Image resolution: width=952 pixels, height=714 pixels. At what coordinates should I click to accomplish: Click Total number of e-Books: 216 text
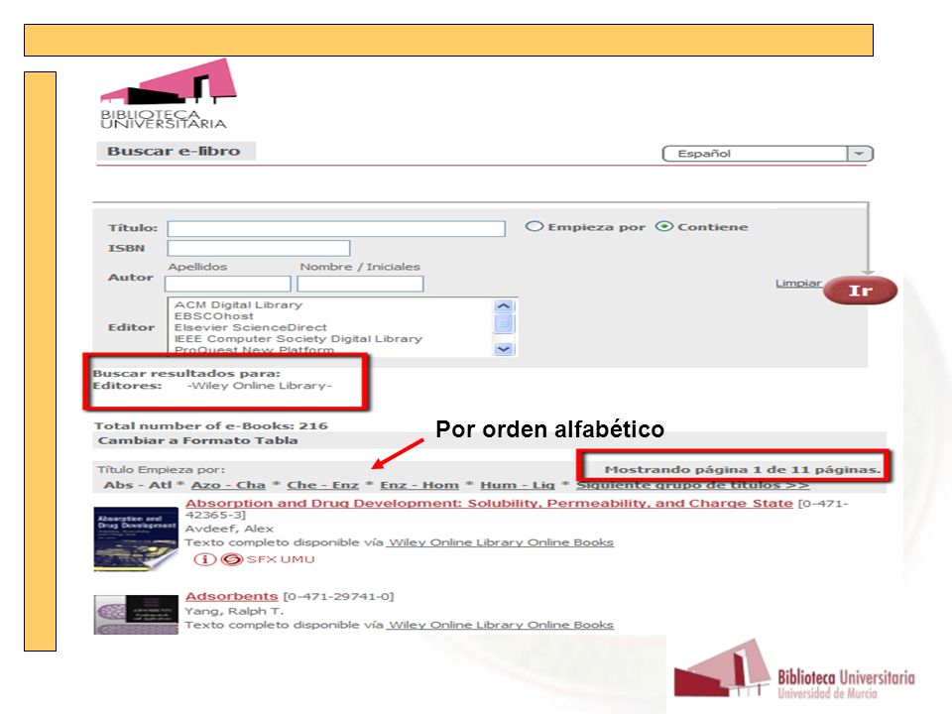pos(210,425)
